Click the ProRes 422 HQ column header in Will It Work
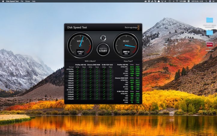Image resolution: width=217 pixels, height=136 pixels. 80,65
